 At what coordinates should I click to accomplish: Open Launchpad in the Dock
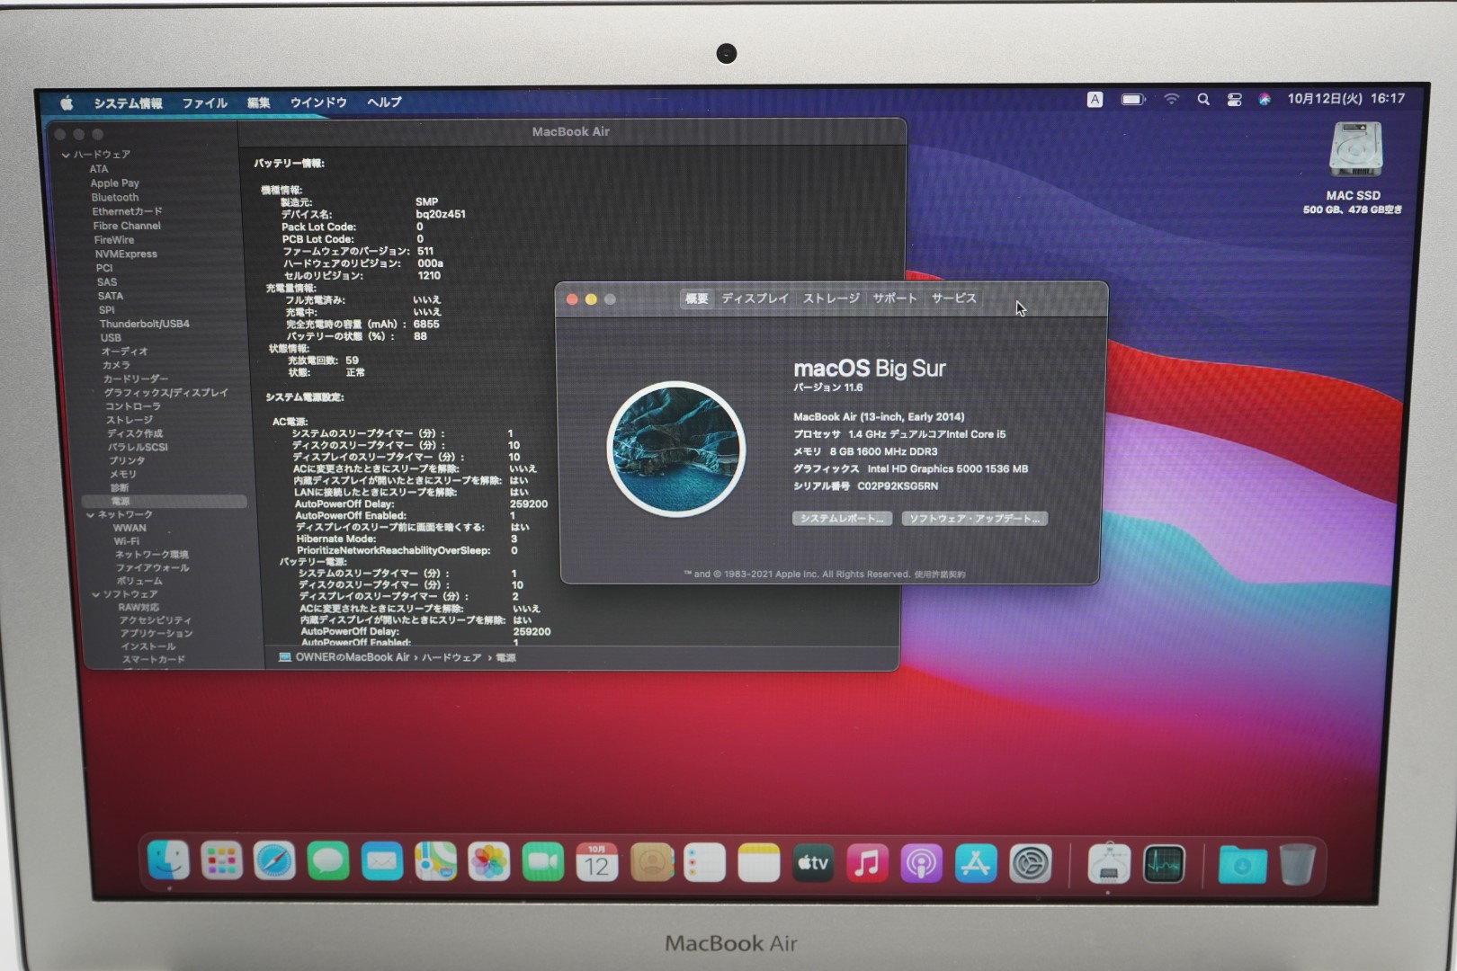pos(221,862)
